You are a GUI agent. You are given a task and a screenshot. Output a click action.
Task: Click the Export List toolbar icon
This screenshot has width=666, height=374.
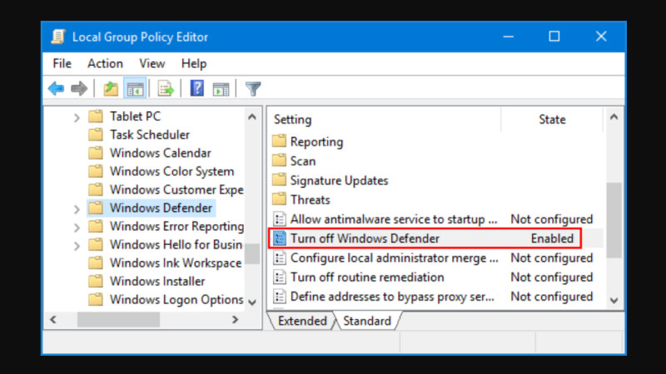[166, 89]
